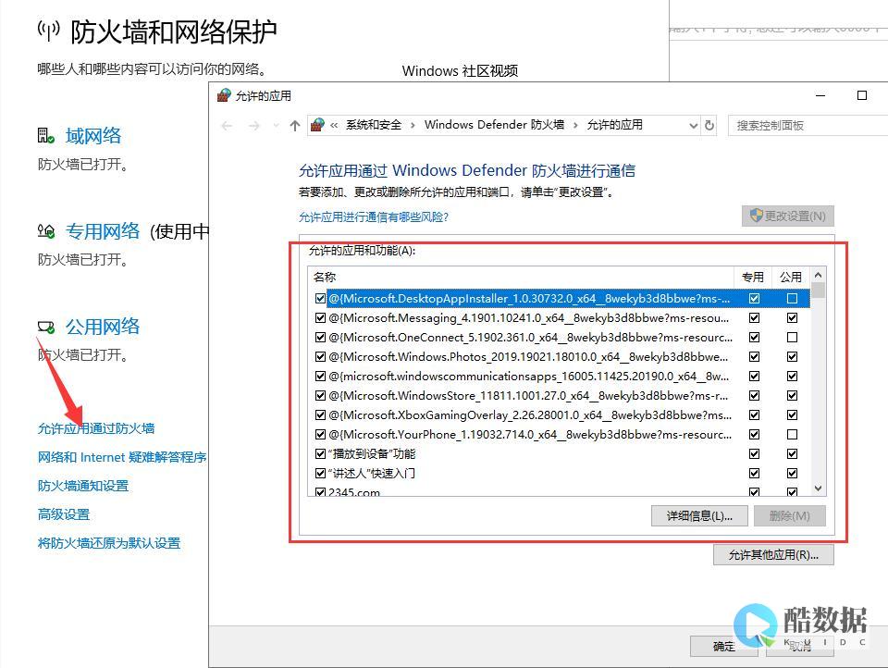The image size is (888, 668).
Task: Uncheck 公用 for "播放到设备"功能
Action: tap(793, 454)
